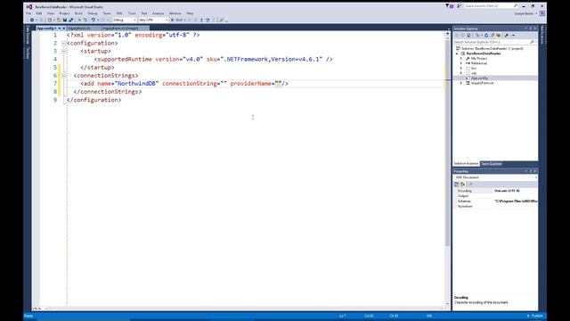Click the Save All icon in toolbar
Image resolution: width=570 pixels, height=321 pixels.
71,20
